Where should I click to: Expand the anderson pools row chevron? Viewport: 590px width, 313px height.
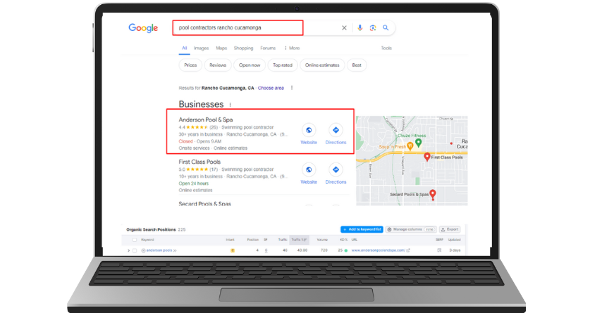(129, 250)
